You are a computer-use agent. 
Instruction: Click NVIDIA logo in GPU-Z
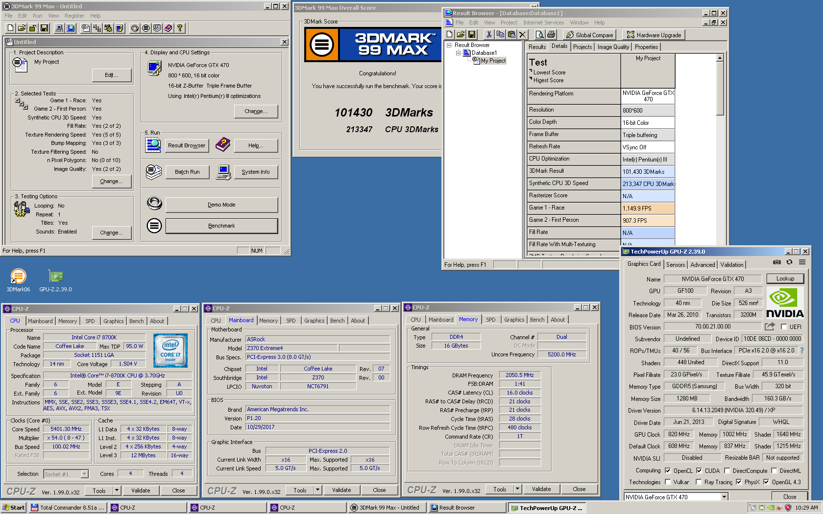click(x=785, y=303)
